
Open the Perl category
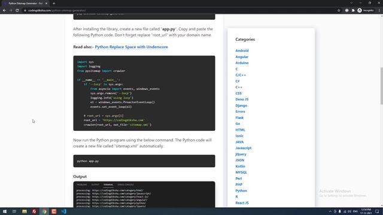click(x=239, y=179)
